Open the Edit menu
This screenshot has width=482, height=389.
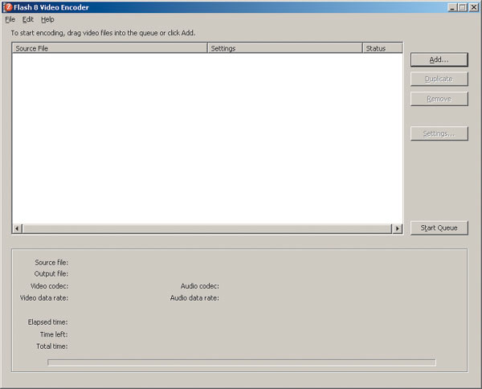(x=28, y=19)
